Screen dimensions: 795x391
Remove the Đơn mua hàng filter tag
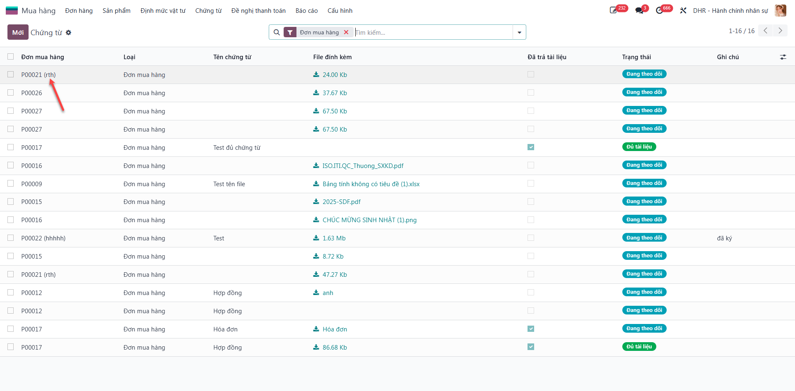pos(346,32)
